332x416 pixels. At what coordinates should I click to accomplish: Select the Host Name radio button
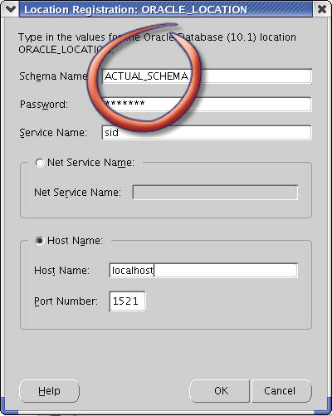40,241
